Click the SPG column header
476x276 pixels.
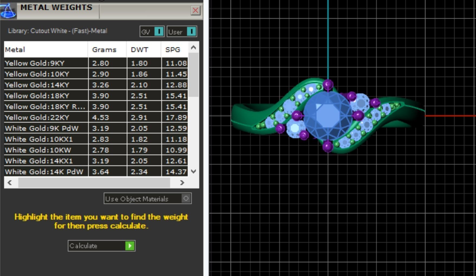click(x=175, y=50)
